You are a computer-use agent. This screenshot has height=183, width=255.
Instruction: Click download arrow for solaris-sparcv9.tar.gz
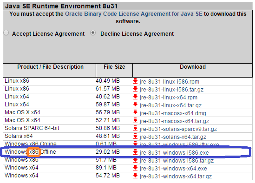135,128
